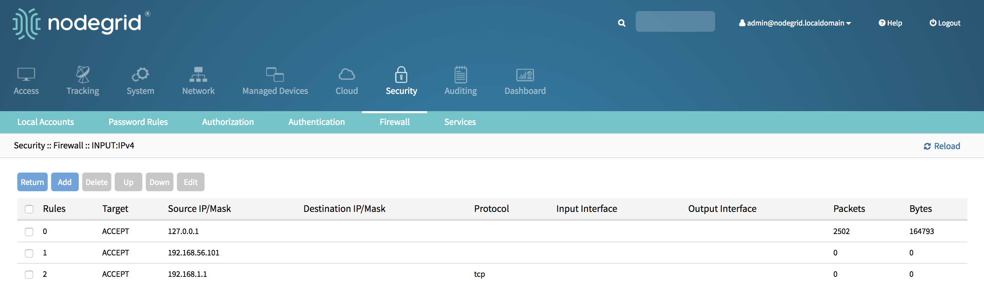Click ACCEPT target in rule 2
The width and height of the screenshot is (984, 292).
[x=115, y=274]
